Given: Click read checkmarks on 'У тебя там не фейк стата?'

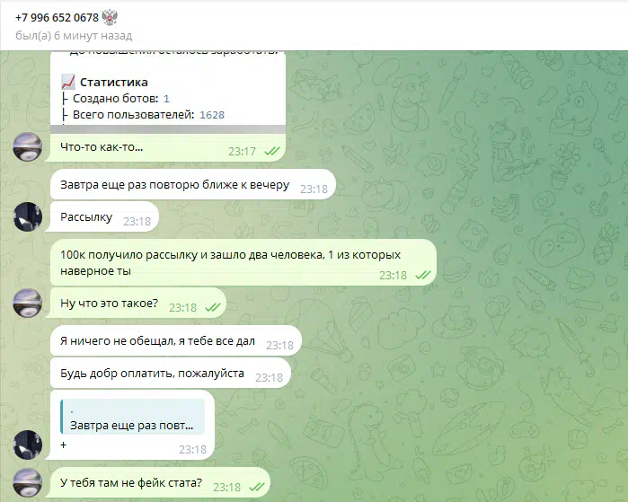Looking at the screenshot, I should click(x=257, y=487).
